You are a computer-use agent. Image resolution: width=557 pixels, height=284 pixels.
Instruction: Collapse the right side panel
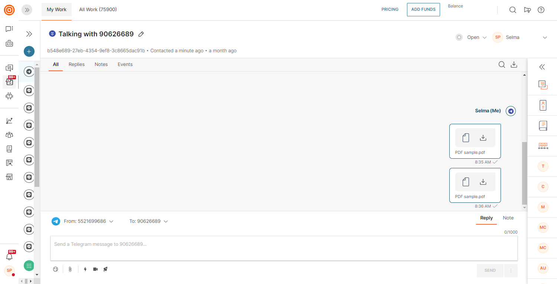point(542,67)
